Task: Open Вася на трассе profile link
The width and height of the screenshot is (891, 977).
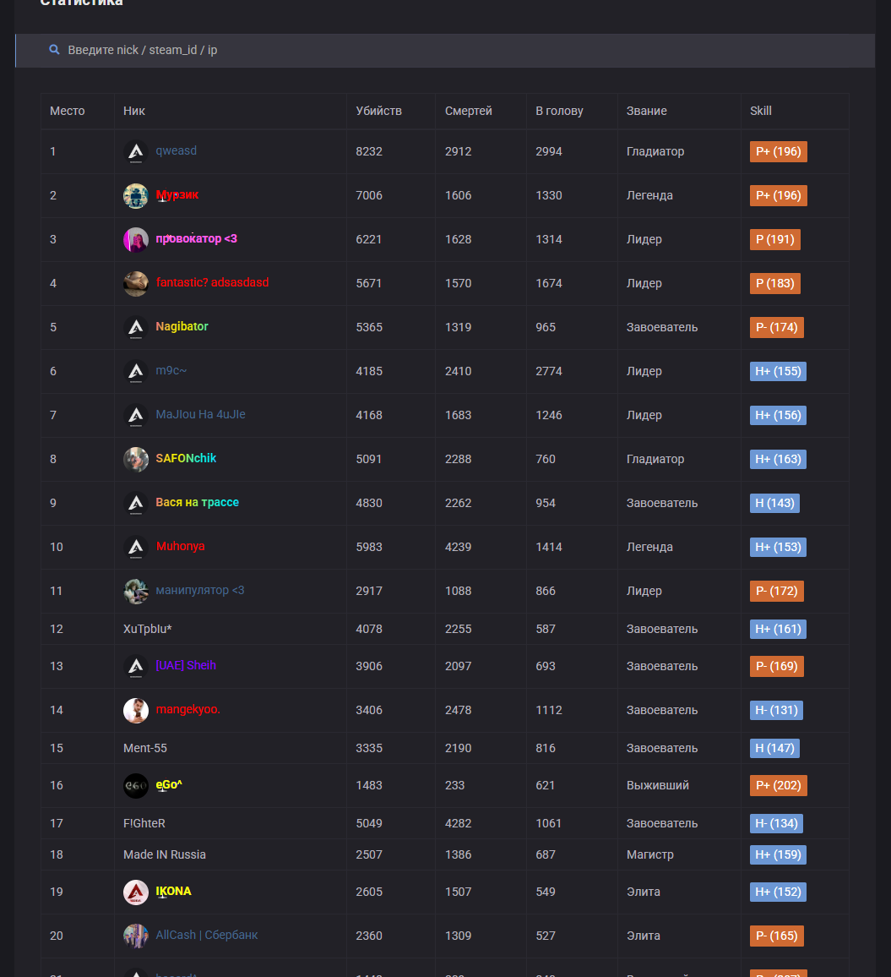Action: (x=197, y=503)
